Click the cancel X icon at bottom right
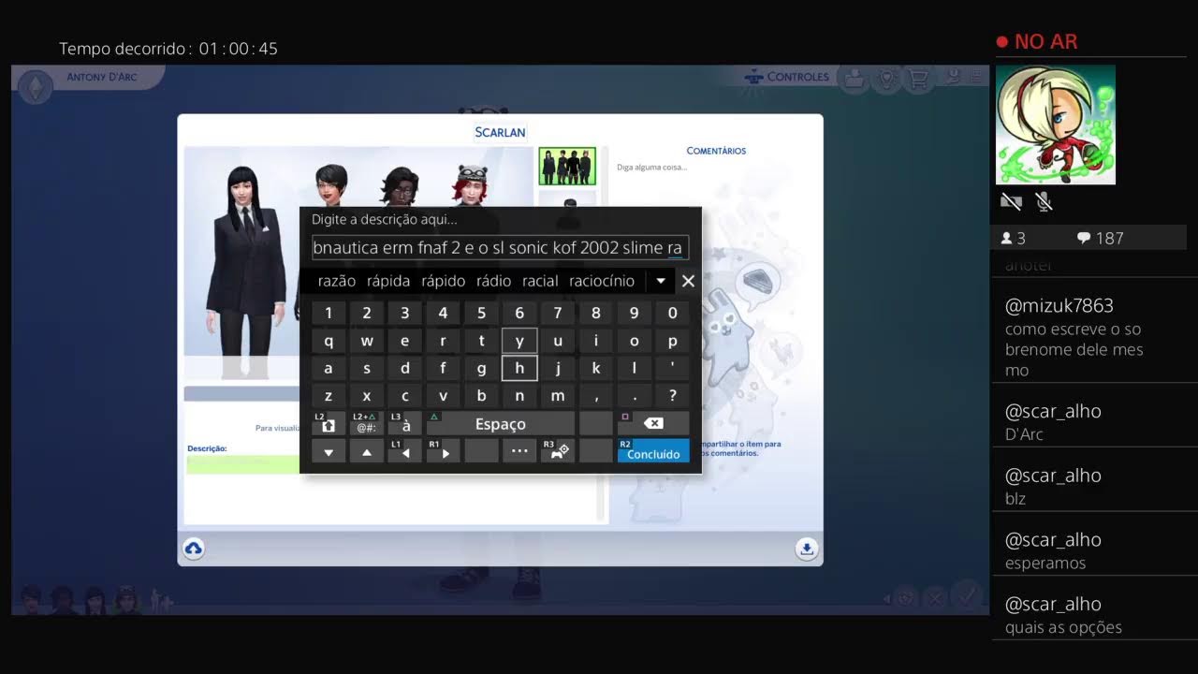The image size is (1198, 674). (935, 597)
